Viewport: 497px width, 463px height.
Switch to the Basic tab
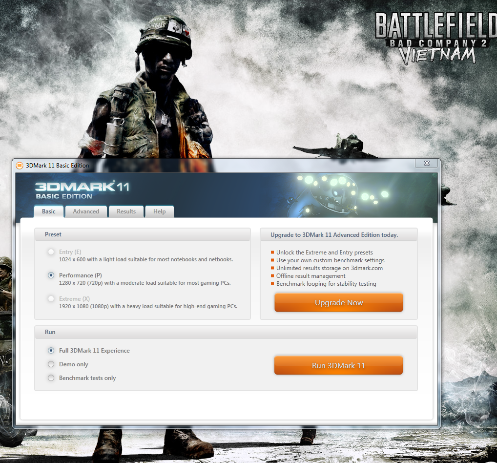(x=49, y=211)
